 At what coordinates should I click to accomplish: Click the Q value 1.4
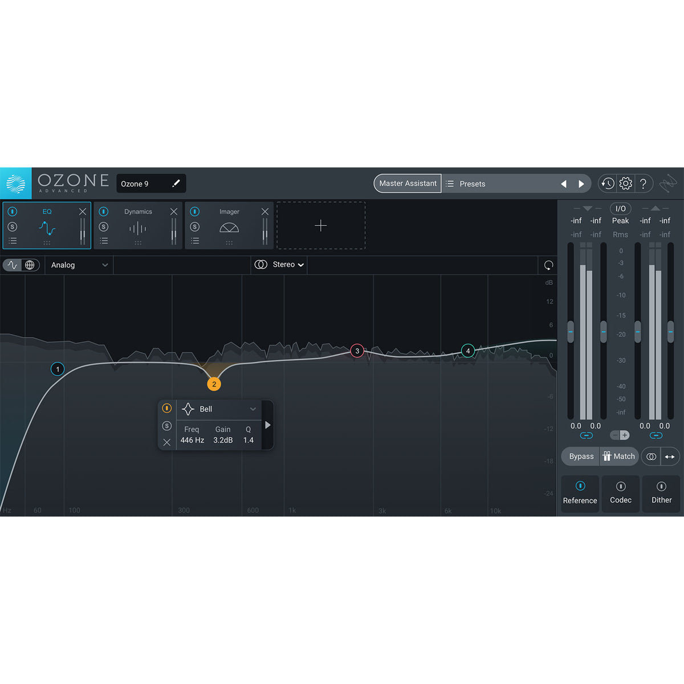point(249,440)
